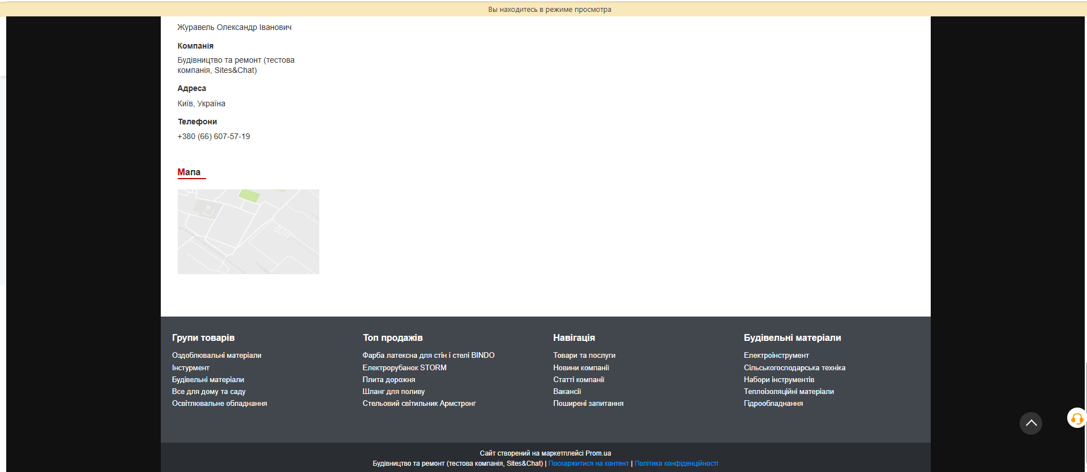Open Освітлювальне обладнання category
Viewport: 1087px width, 472px height.
pos(219,404)
